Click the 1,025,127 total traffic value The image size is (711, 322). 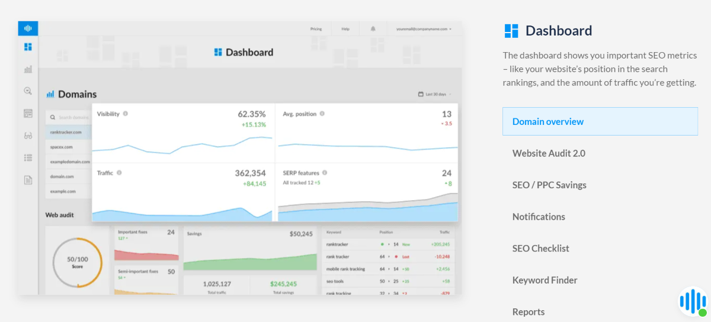click(217, 284)
